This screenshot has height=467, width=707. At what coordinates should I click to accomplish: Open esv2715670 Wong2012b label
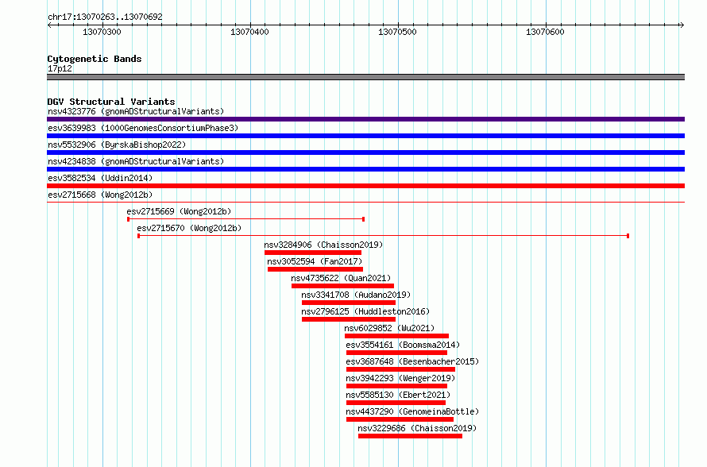click(189, 228)
